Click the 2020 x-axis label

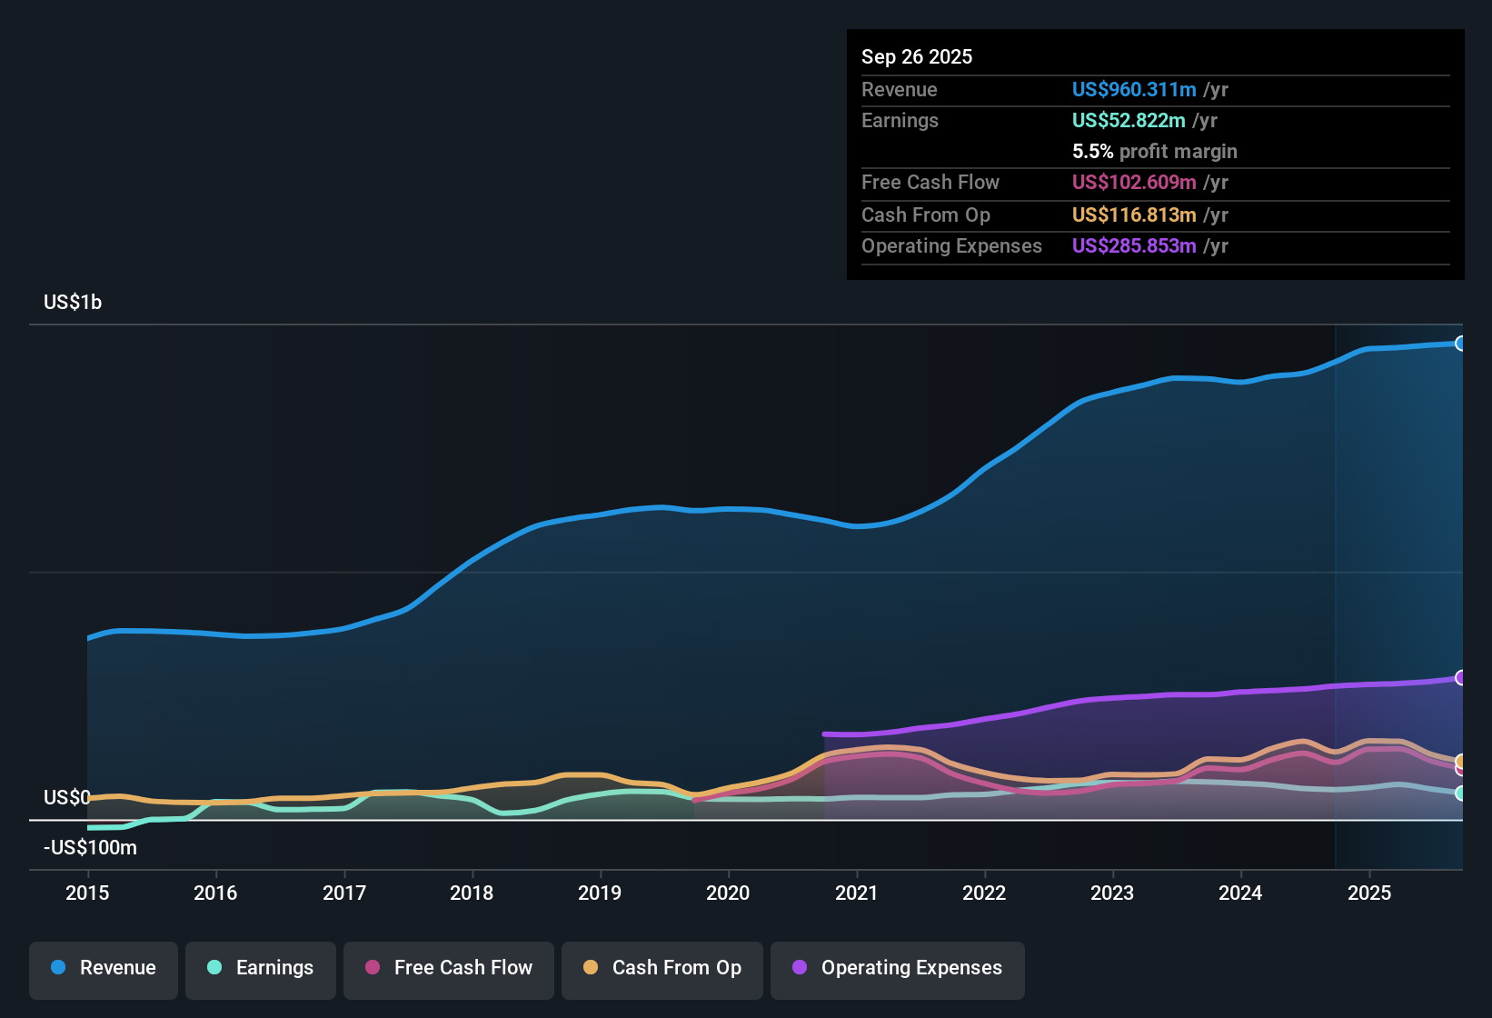pyautogui.click(x=728, y=893)
